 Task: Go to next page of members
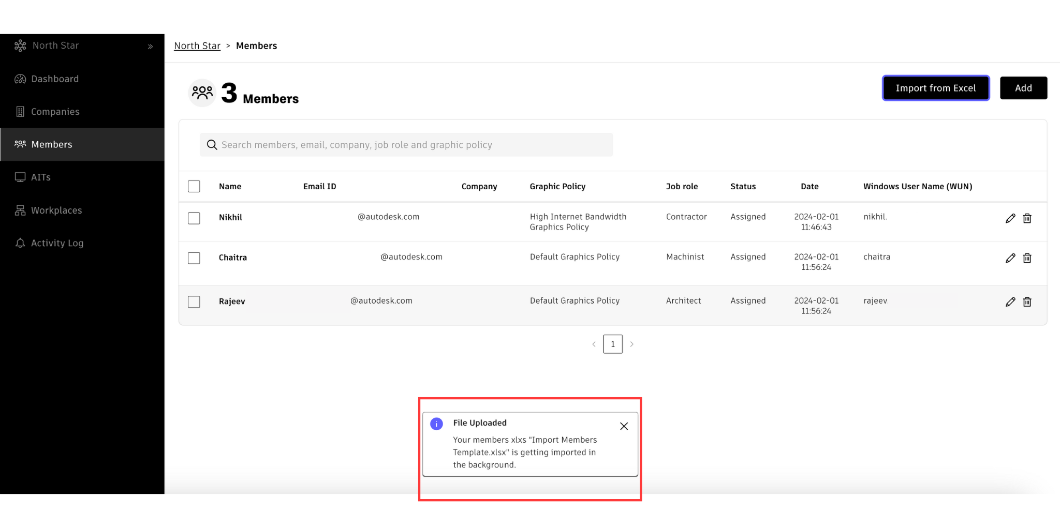coord(632,344)
